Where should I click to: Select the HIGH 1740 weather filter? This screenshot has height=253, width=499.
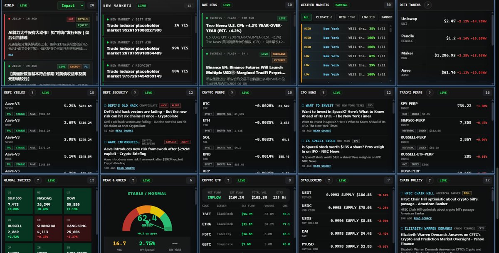tap(348, 17)
